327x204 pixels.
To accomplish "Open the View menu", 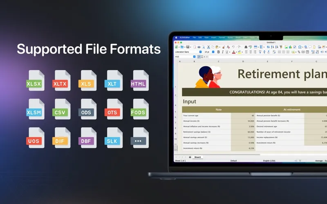I will click(x=206, y=38).
